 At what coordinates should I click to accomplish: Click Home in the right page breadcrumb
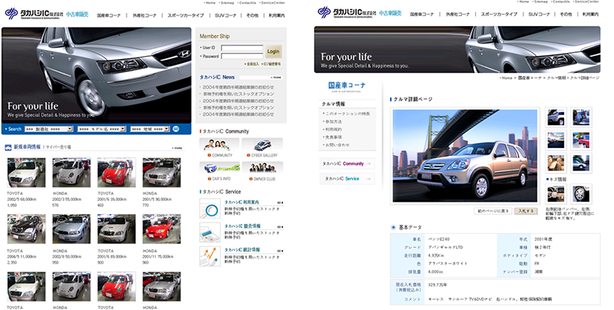(507, 78)
